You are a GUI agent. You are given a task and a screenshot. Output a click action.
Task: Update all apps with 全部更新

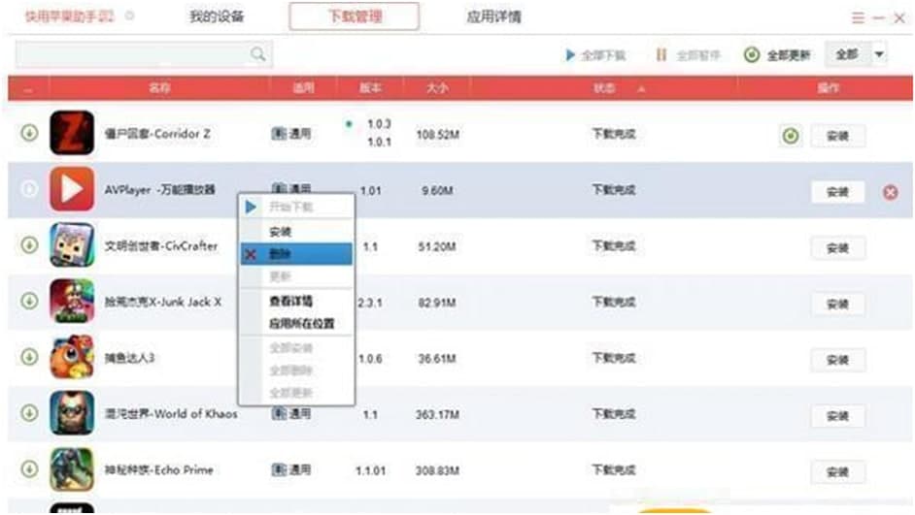point(777,55)
